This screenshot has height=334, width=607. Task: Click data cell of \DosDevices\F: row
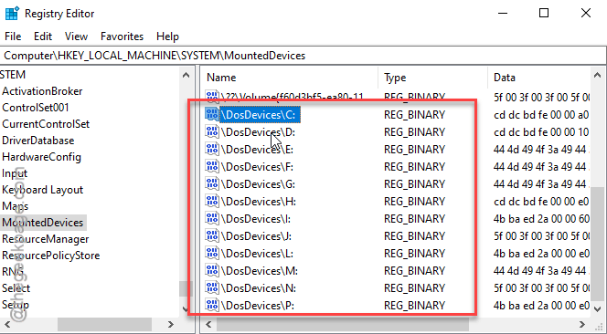[541, 167]
